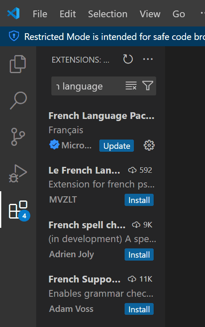Click the Extensions icon with badge 4

pyautogui.click(x=19, y=210)
